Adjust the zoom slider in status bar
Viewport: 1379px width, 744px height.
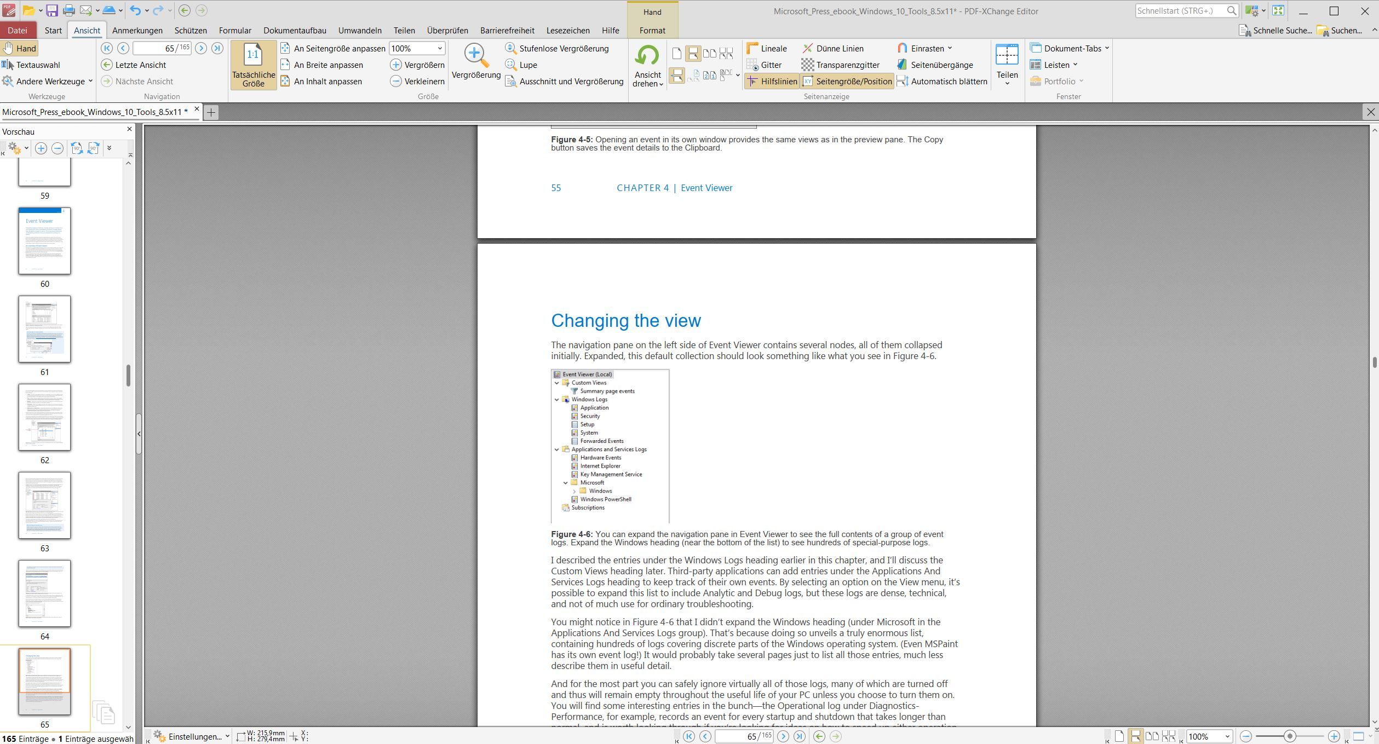tap(1290, 736)
